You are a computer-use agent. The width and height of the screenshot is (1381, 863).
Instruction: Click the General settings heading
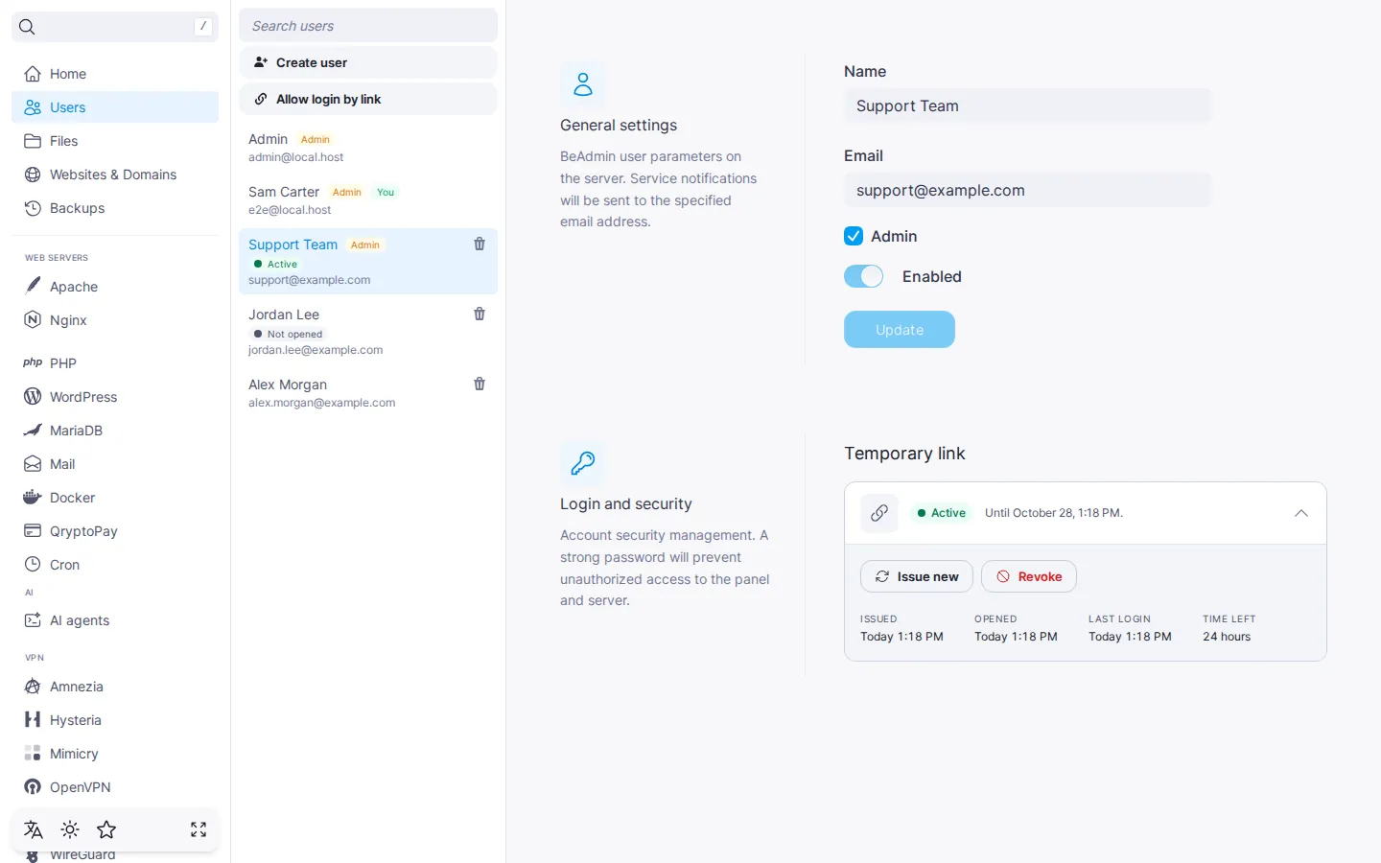click(619, 126)
